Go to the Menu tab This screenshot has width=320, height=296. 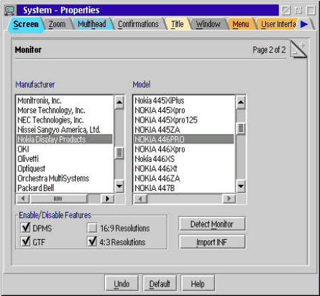click(241, 24)
